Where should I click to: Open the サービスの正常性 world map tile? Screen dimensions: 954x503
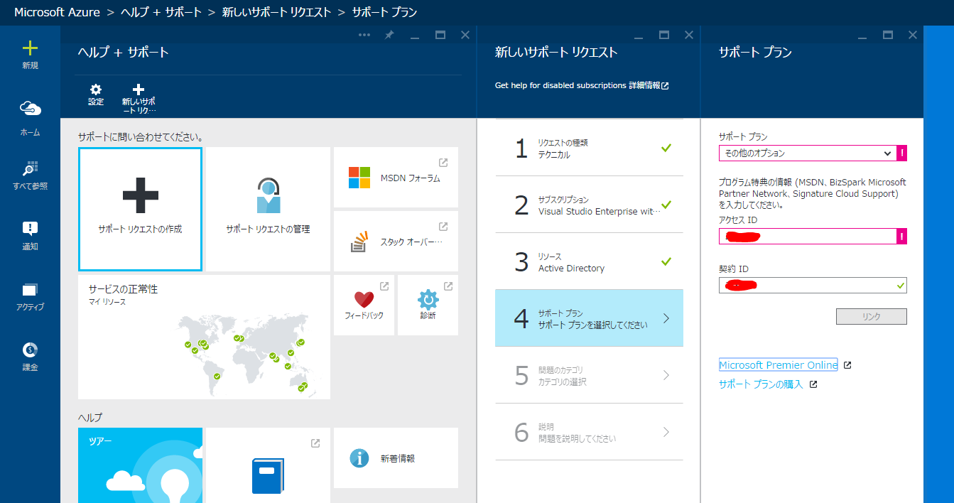(204, 337)
